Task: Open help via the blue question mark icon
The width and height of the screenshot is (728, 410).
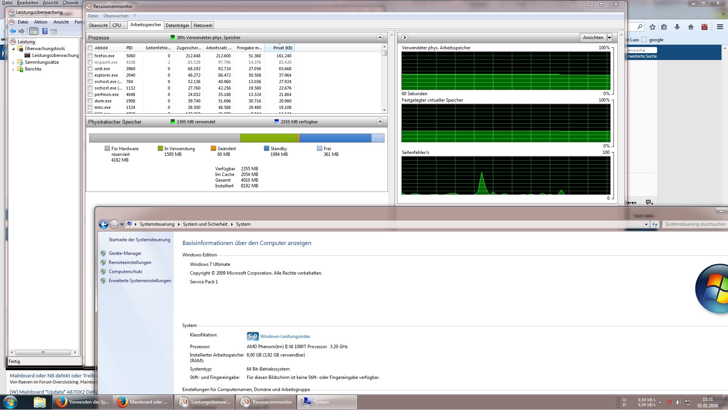Action: [x=45, y=31]
